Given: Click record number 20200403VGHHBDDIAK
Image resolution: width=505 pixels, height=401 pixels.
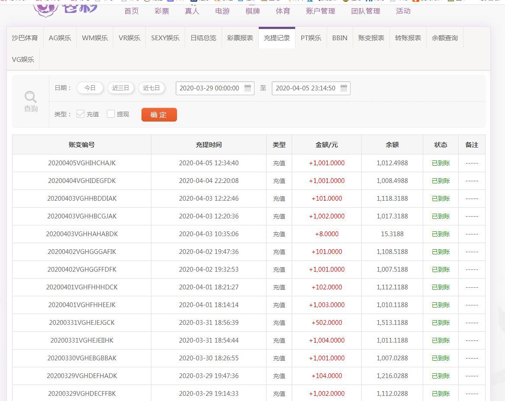Looking at the screenshot, I should [82, 199].
